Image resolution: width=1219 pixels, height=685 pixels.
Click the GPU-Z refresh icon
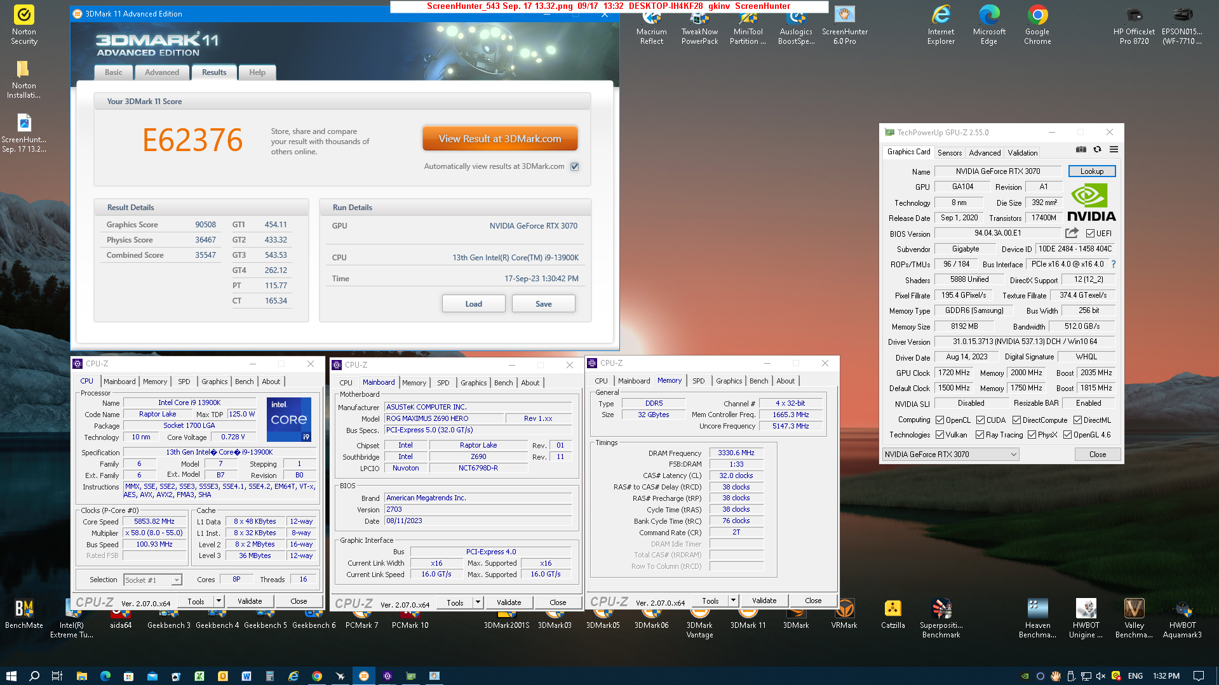click(1097, 150)
